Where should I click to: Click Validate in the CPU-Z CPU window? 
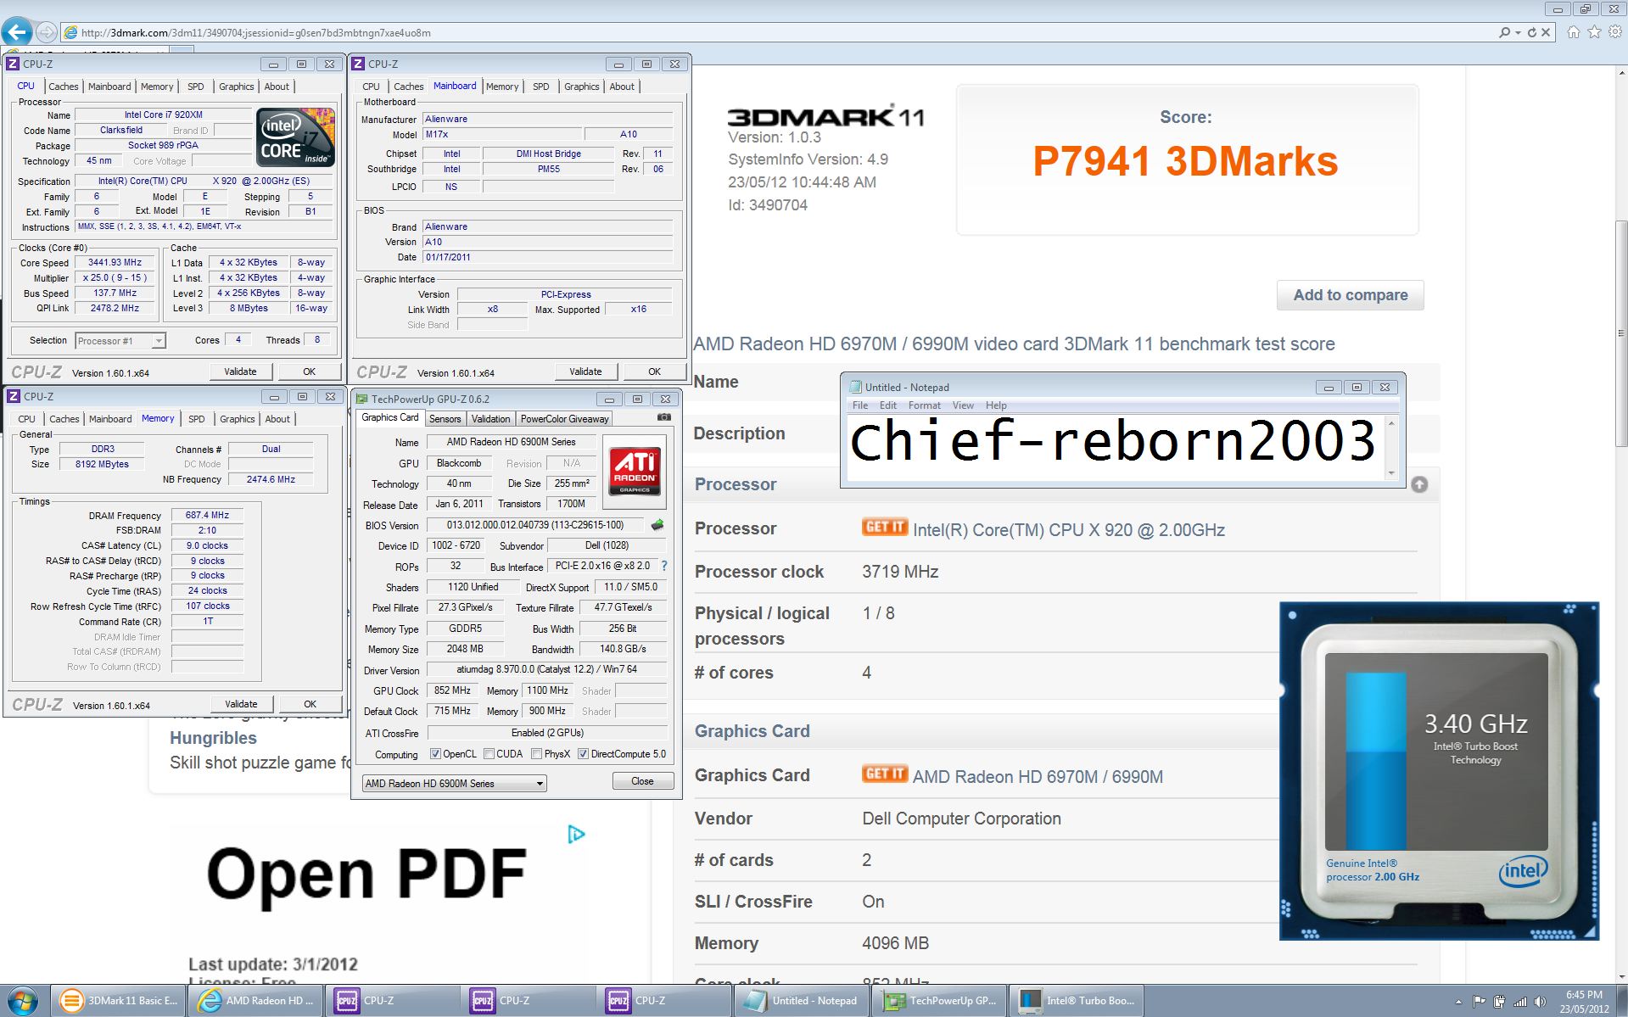pos(240,372)
